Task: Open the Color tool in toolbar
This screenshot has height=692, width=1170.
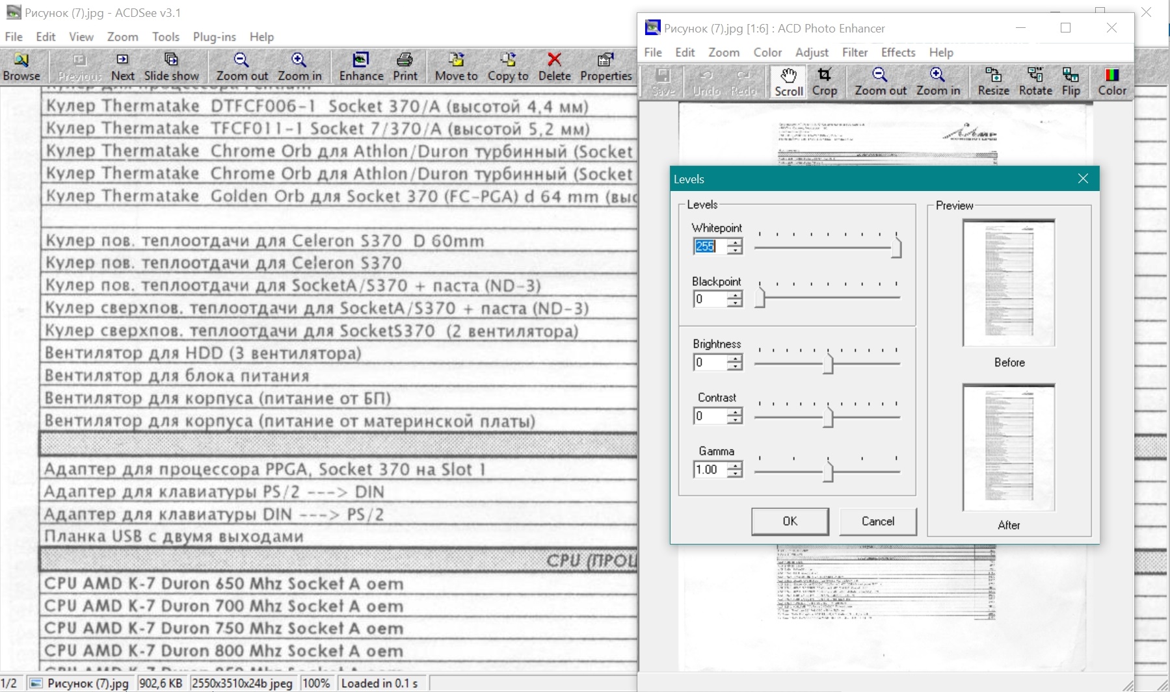Action: pyautogui.click(x=1111, y=82)
